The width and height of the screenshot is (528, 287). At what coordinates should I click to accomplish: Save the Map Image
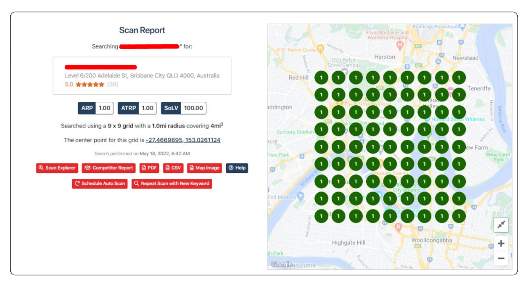tap(204, 168)
